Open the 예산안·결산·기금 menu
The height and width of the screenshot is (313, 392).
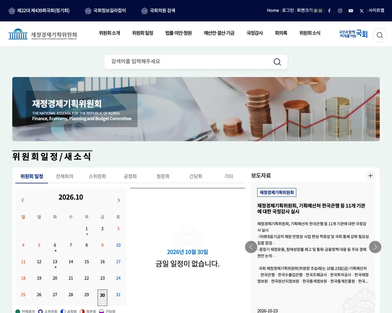(x=219, y=33)
